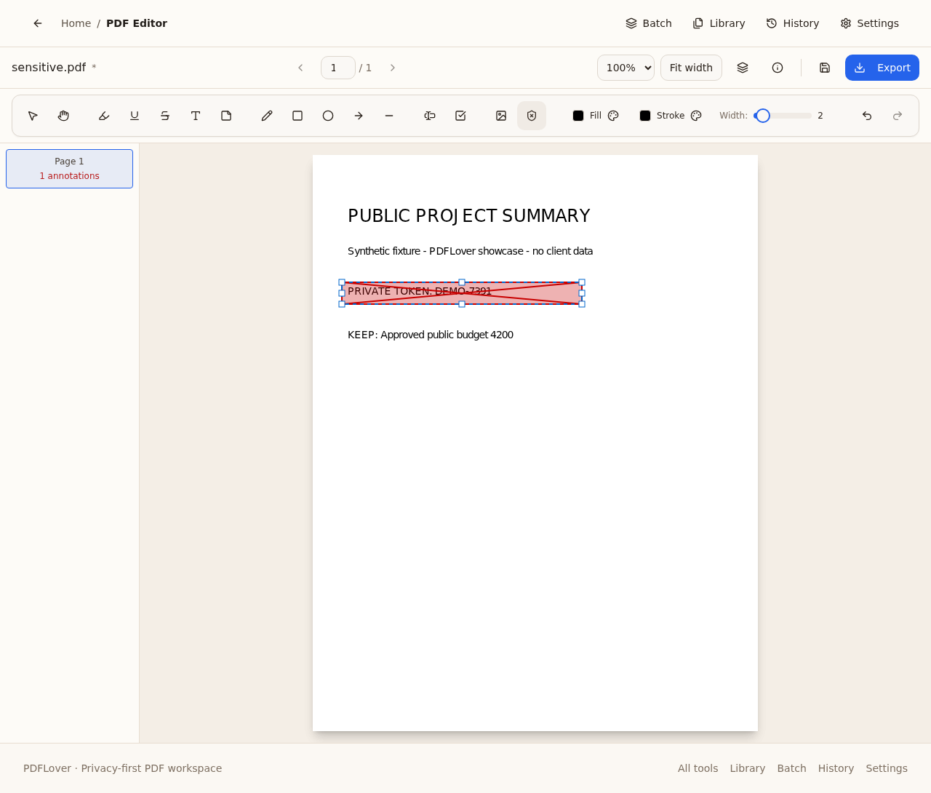Click the page number input field
This screenshot has width=931, height=793.
point(338,68)
